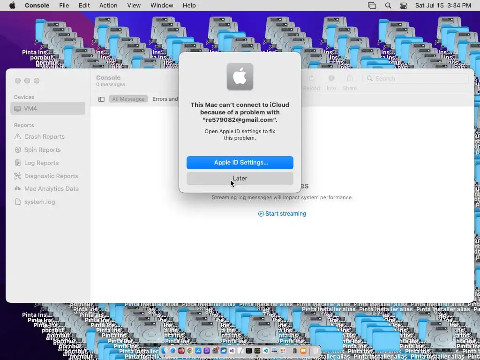Focus the Console Search field
The height and width of the screenshot is (360, 480).
(x=416, y=78)
